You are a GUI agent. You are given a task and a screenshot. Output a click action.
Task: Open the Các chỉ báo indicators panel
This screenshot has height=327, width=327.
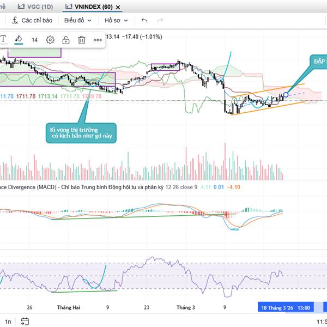[33, 20]
